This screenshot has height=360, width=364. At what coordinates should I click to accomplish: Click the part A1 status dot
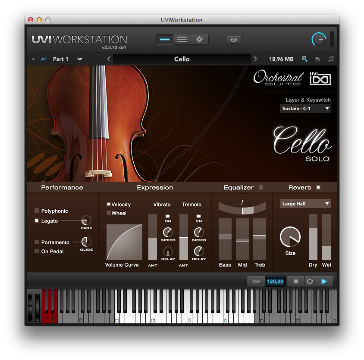34,59
